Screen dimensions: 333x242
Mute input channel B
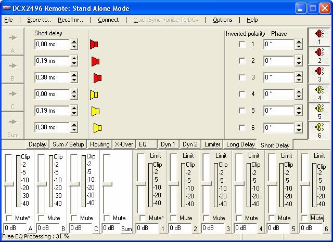42,218
